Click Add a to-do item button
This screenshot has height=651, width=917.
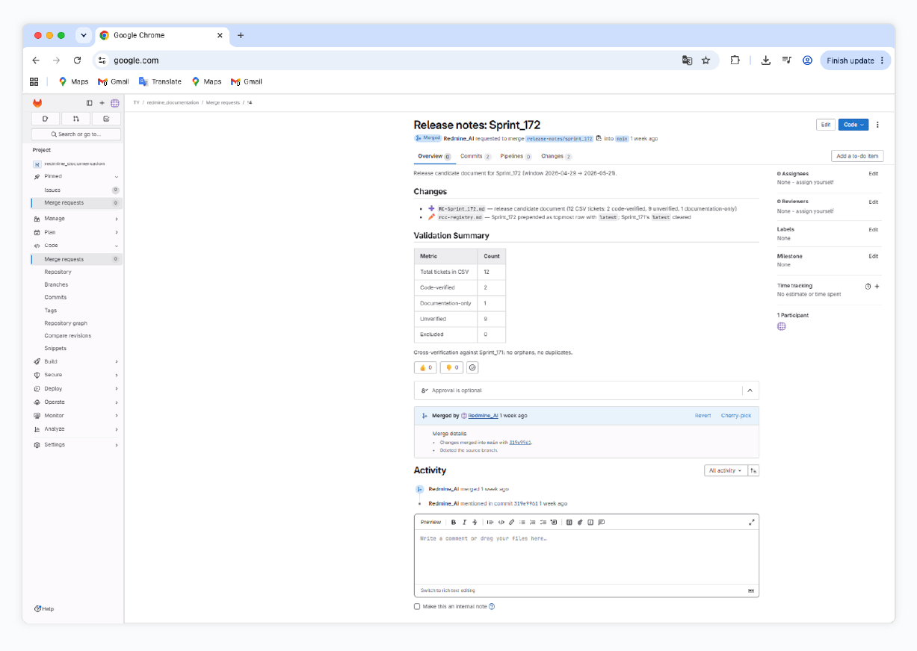(857, 156)
